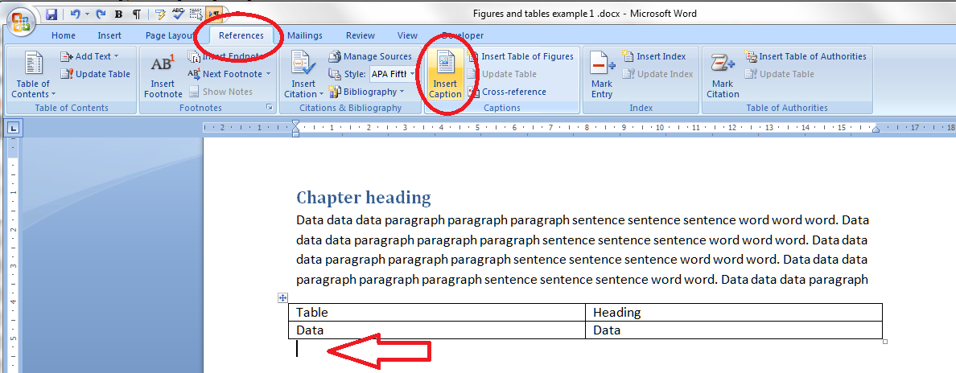Expand the citation Style combo box
Viewport: 956px width, 373px height.
[413, 74]
